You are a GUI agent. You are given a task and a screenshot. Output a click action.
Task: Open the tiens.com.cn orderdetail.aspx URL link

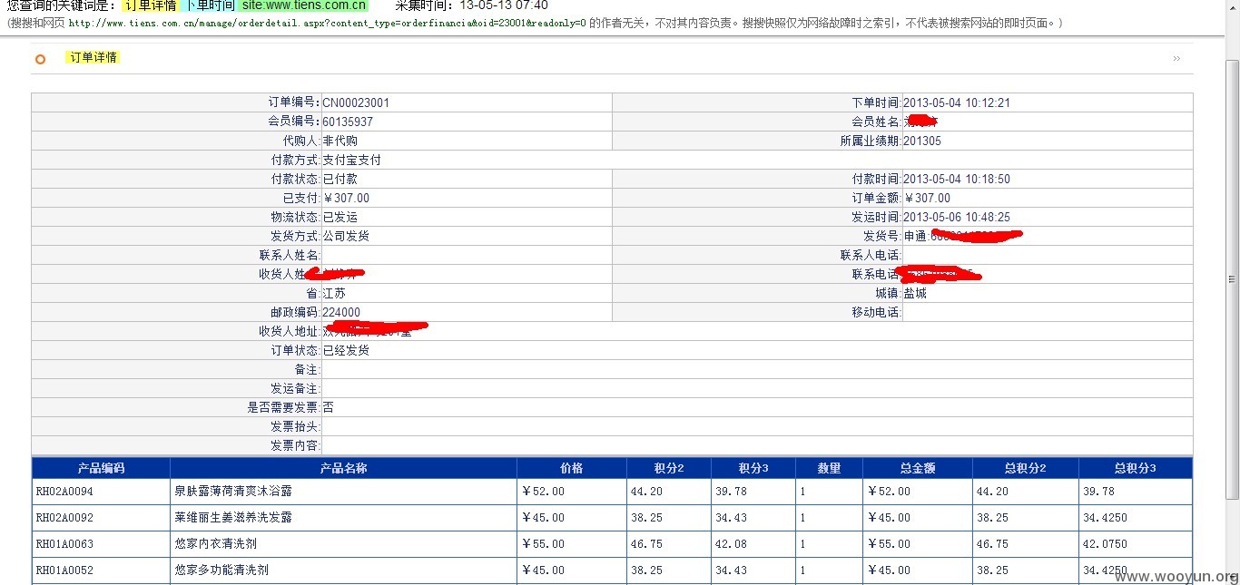[327, 23]
